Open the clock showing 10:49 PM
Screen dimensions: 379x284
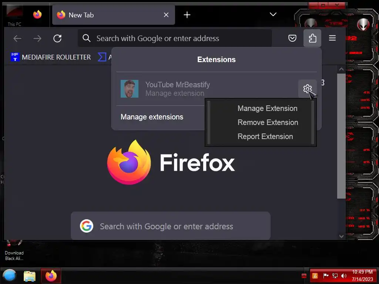[362, 275]
